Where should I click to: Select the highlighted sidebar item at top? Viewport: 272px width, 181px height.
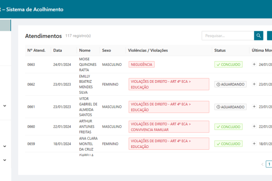coord(5,25)
